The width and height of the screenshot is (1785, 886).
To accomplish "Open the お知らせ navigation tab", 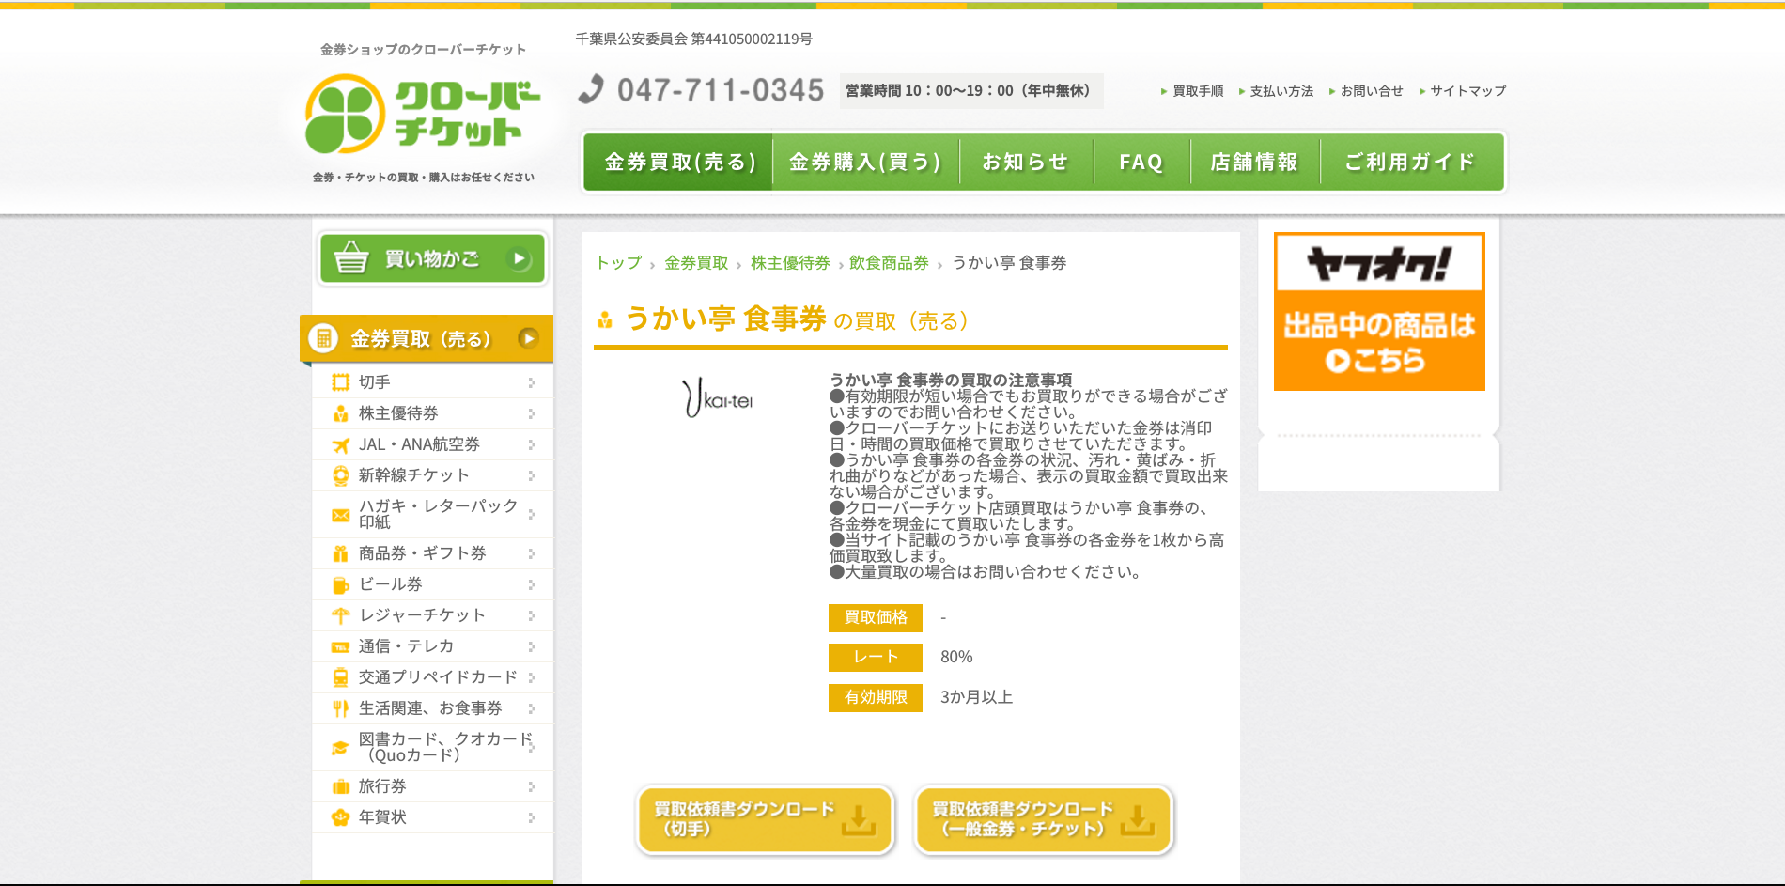I will [1026, 162].
